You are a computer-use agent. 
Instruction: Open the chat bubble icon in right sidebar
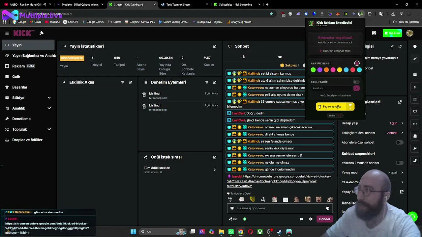coord(415,111)
